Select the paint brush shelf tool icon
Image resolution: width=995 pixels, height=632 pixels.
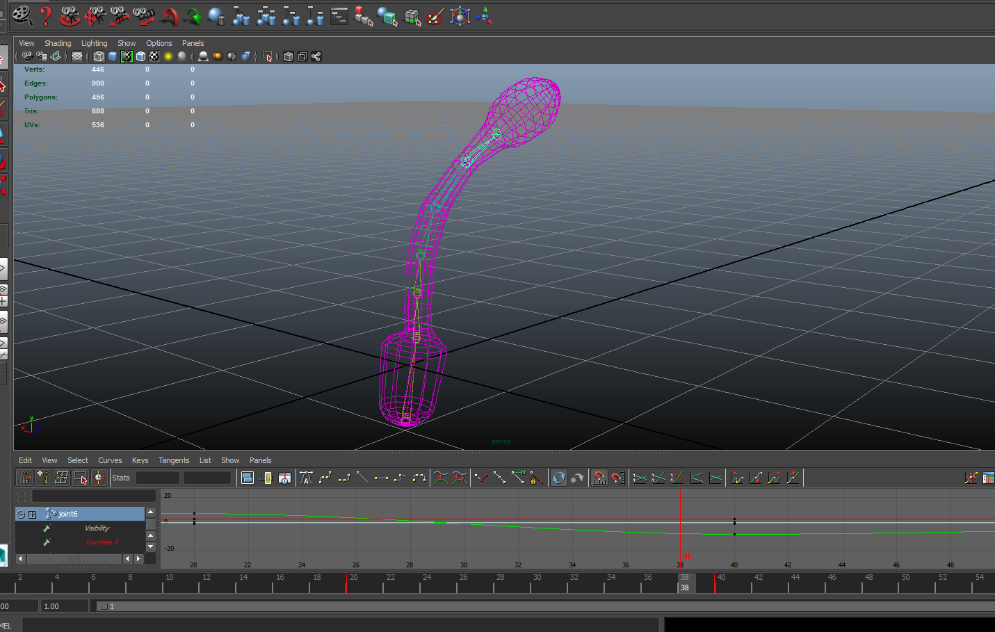point(436,16)
